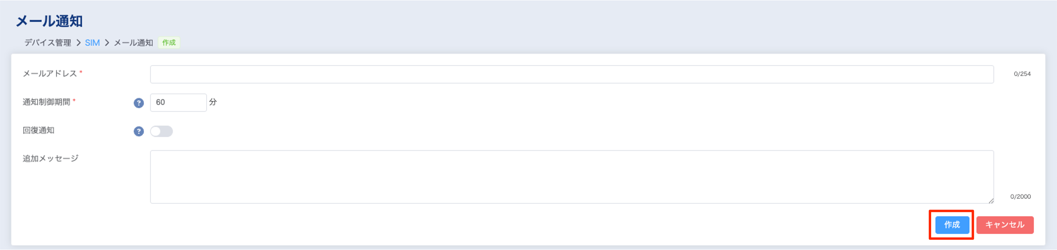The image size is (1057, 250).
Task: Click help icon beside 通知制御期間
Action: click(139, 103)
